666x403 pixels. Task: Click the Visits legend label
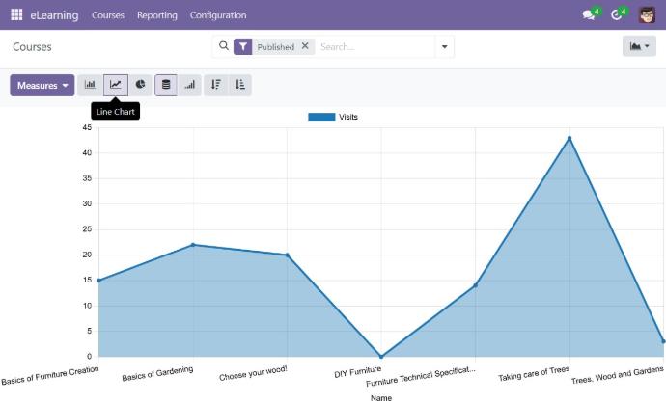tap(348, 117)
